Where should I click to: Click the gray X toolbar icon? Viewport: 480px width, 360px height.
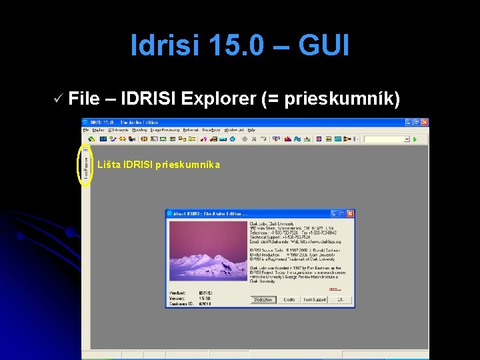(x=254, y=139)
